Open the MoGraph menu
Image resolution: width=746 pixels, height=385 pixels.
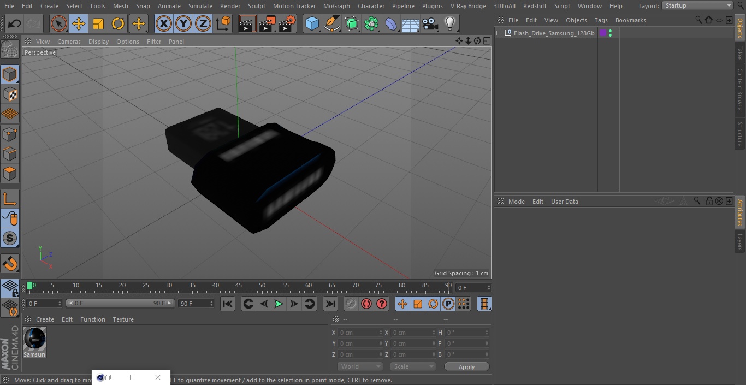(x=336, y=6)
